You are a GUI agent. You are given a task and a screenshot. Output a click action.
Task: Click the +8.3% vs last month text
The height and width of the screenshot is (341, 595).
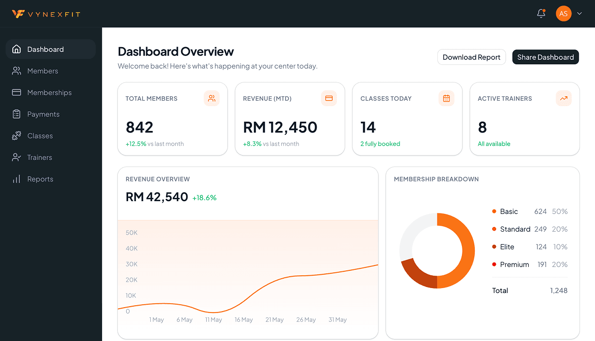pyautogui.click(x=271, y=144)
